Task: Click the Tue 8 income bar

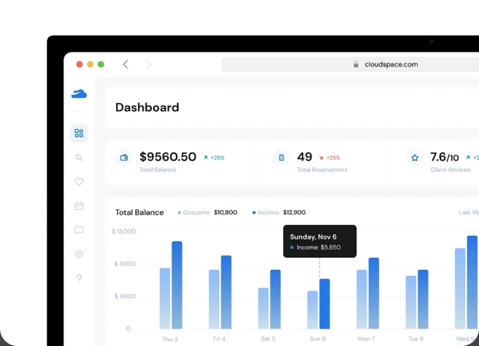Action: pos(423,299)
